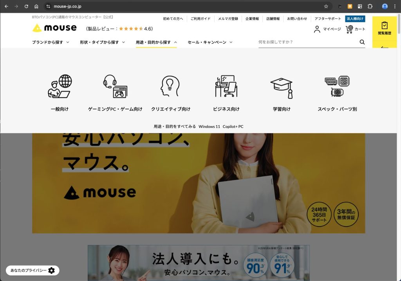Open the My Page person icon
This screenshot has height=281, width=401.
[317, 29]
